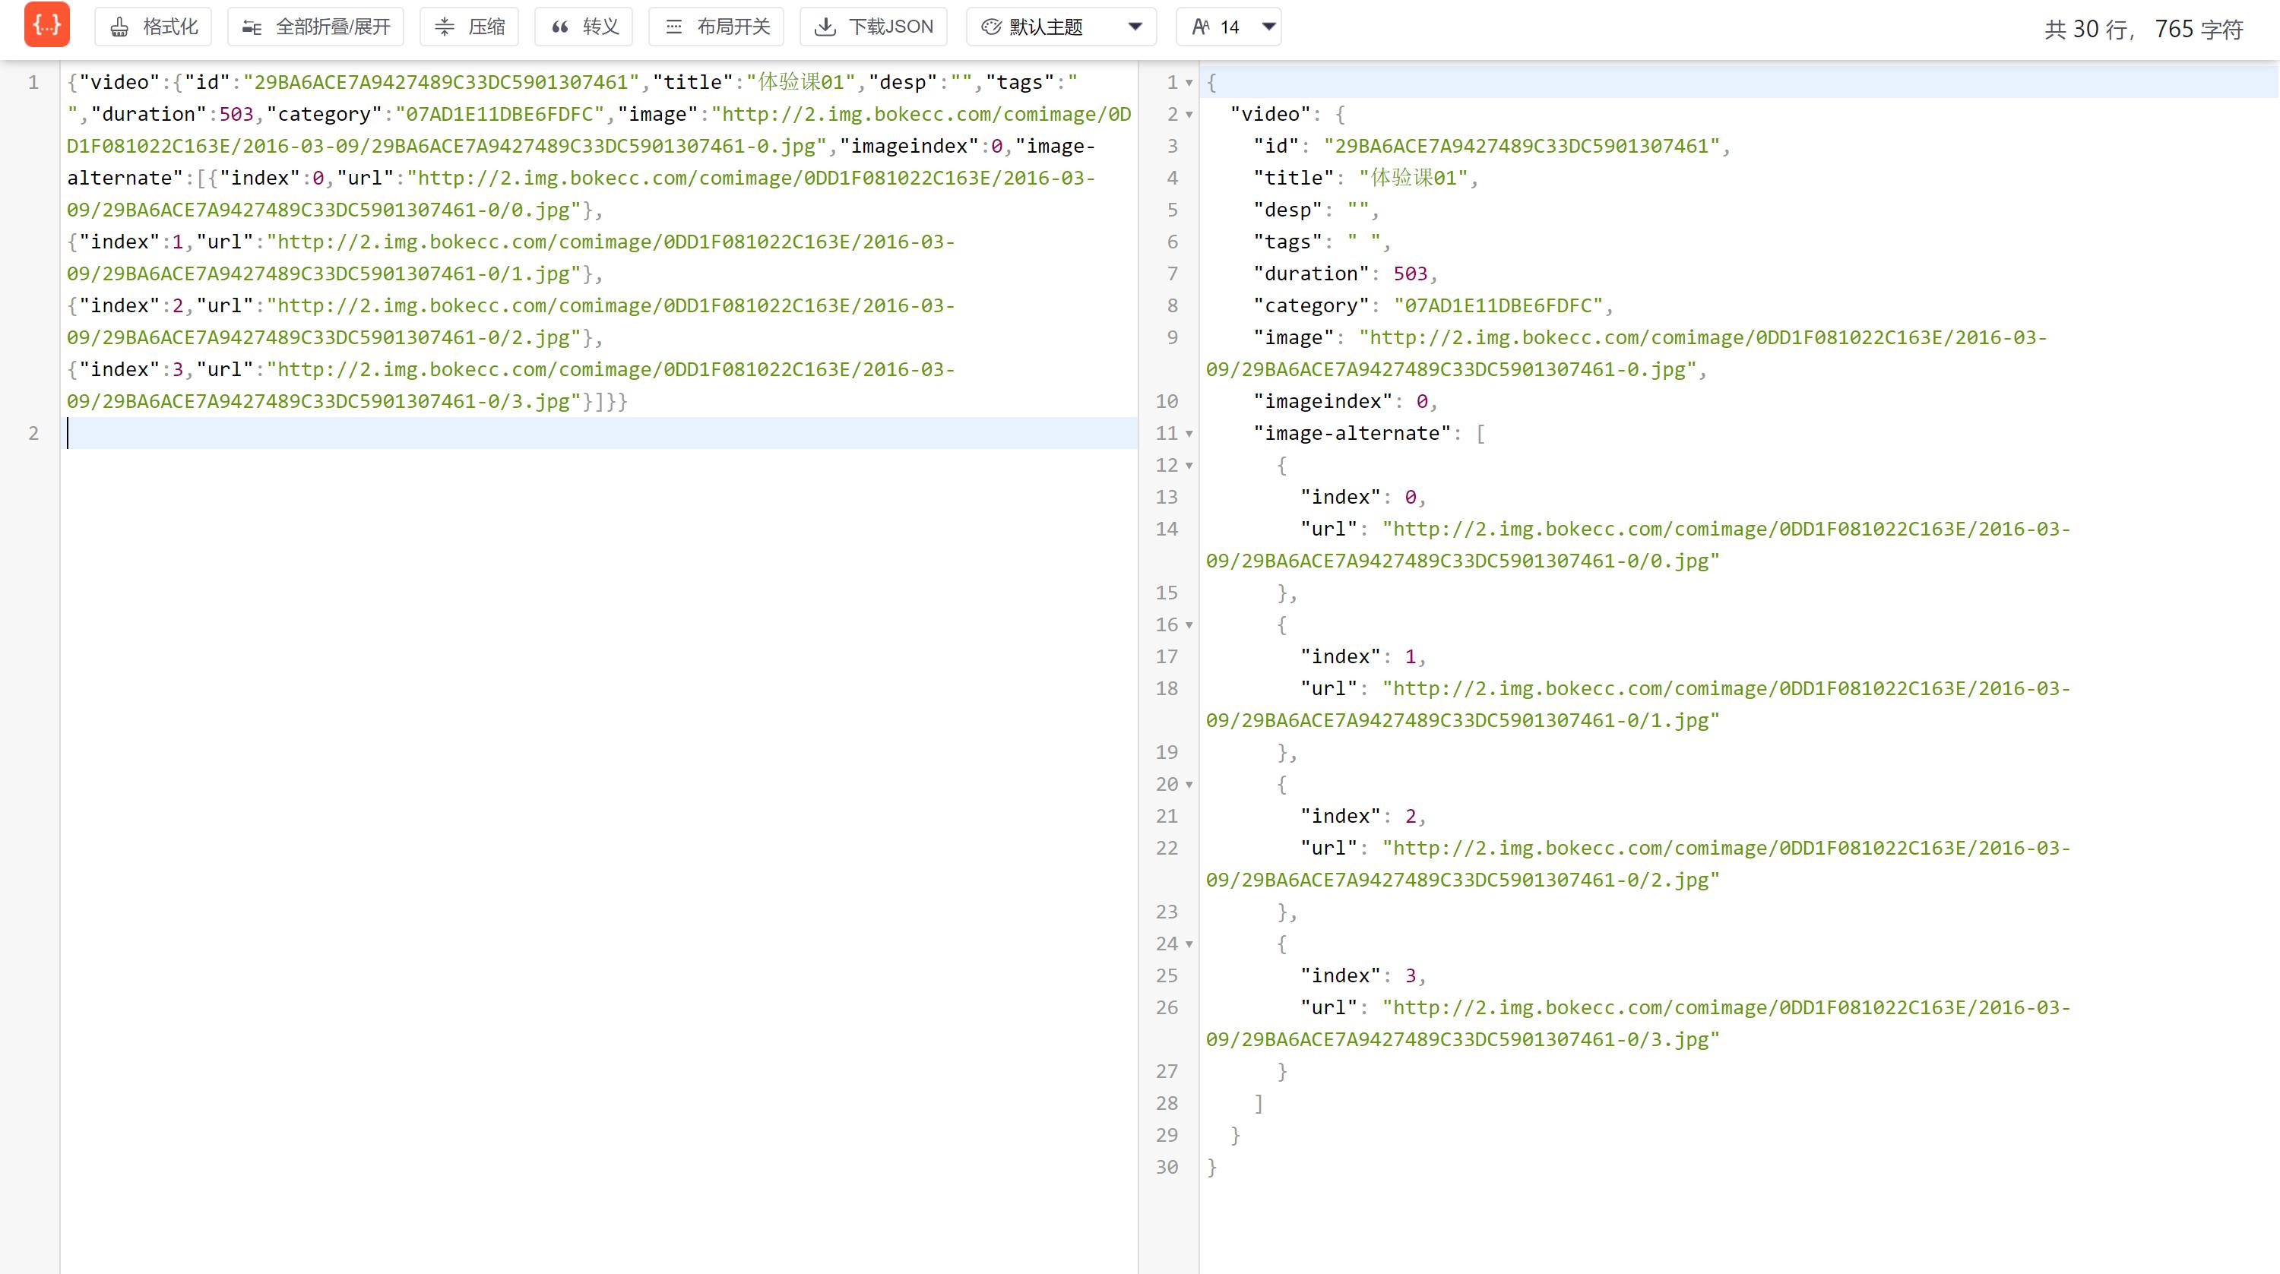
Task: Open the font size 14 dropdown
Action: click(x=1228, y=27)
